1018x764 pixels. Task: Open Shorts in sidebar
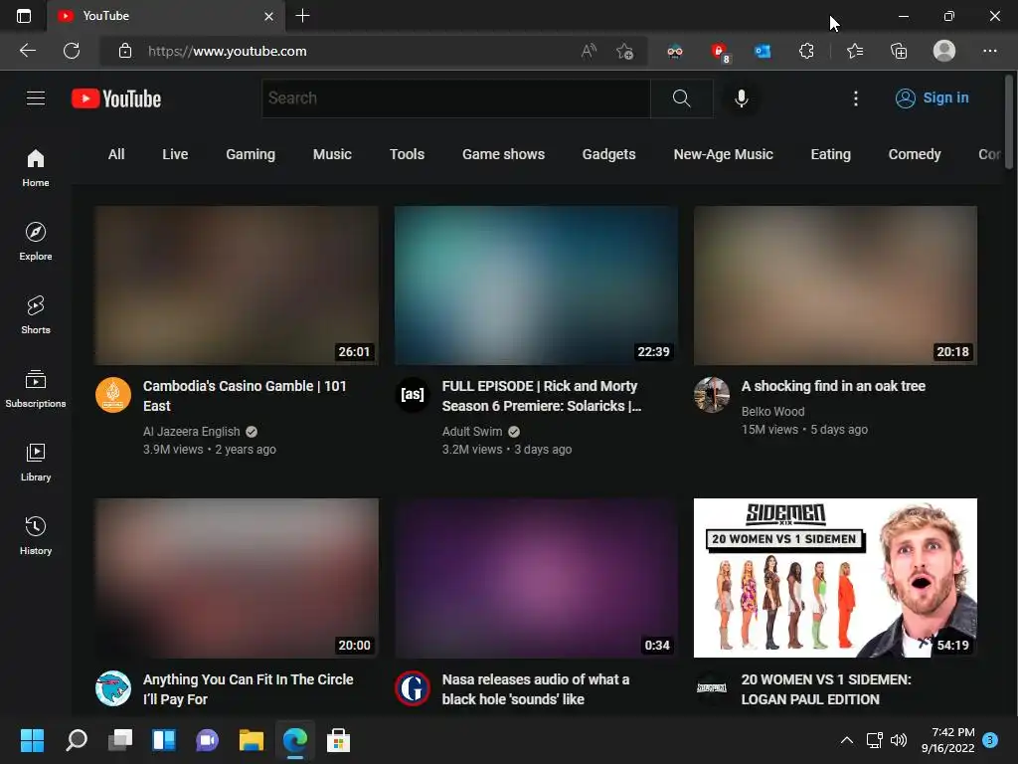(x=36, y=314)
